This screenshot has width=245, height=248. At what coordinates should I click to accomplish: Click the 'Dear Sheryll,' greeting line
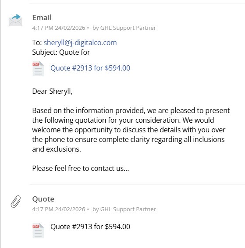[52, 91]
